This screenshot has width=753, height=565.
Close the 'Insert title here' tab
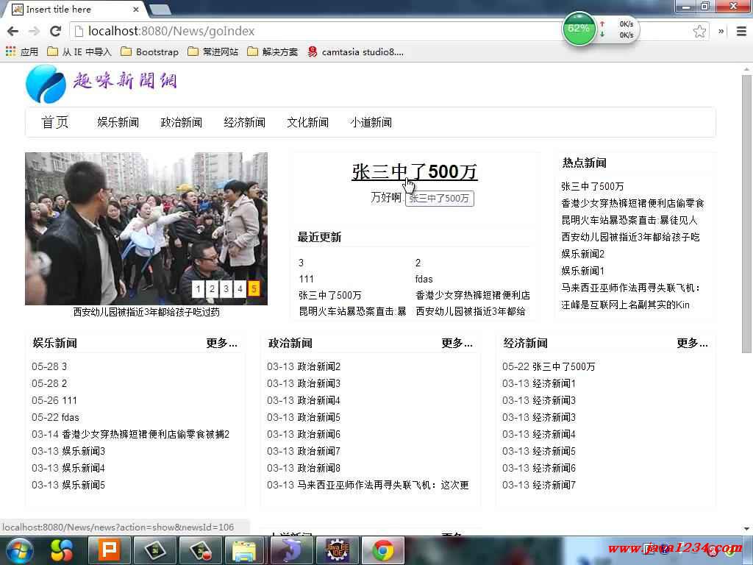[136, 9]
